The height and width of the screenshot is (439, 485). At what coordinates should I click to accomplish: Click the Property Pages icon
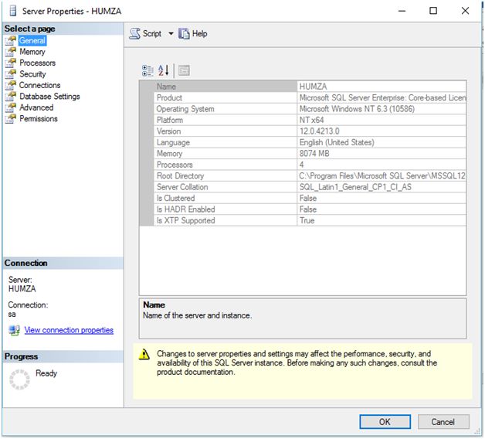click(x=184, y=70)
